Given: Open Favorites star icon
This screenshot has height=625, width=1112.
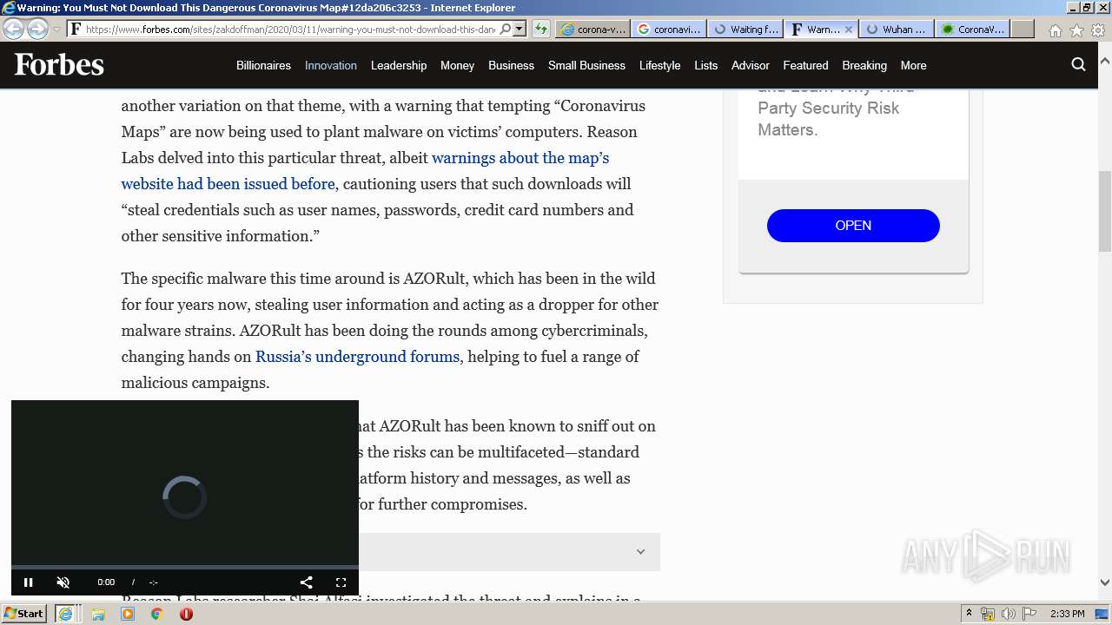Looking at the screenshot, I should (x=1076, y=30).
